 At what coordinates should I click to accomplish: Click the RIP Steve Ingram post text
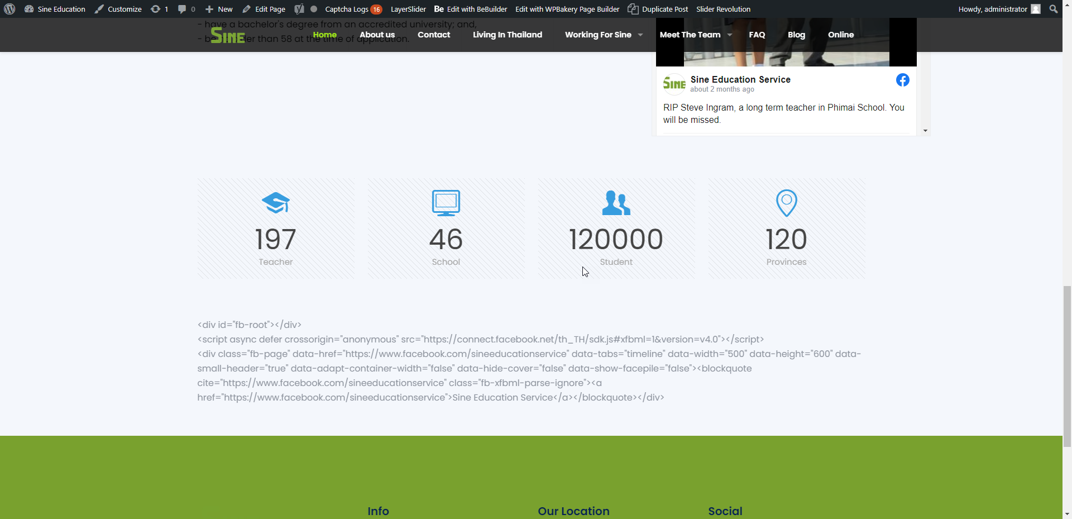pos(784,113)
